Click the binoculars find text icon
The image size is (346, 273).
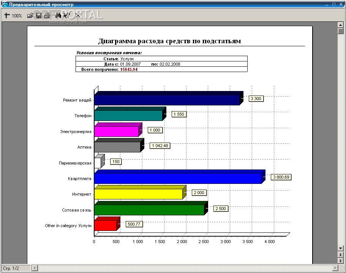pos(58,16)
